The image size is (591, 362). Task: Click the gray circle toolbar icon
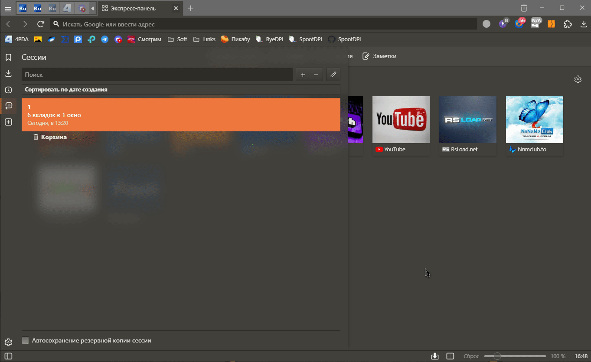click(487, 24)
